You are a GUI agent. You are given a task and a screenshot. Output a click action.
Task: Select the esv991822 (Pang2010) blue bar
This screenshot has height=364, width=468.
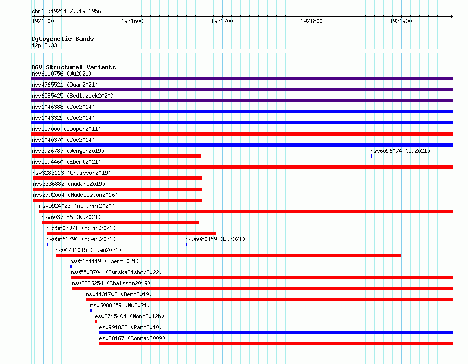[x=277, y=332]
